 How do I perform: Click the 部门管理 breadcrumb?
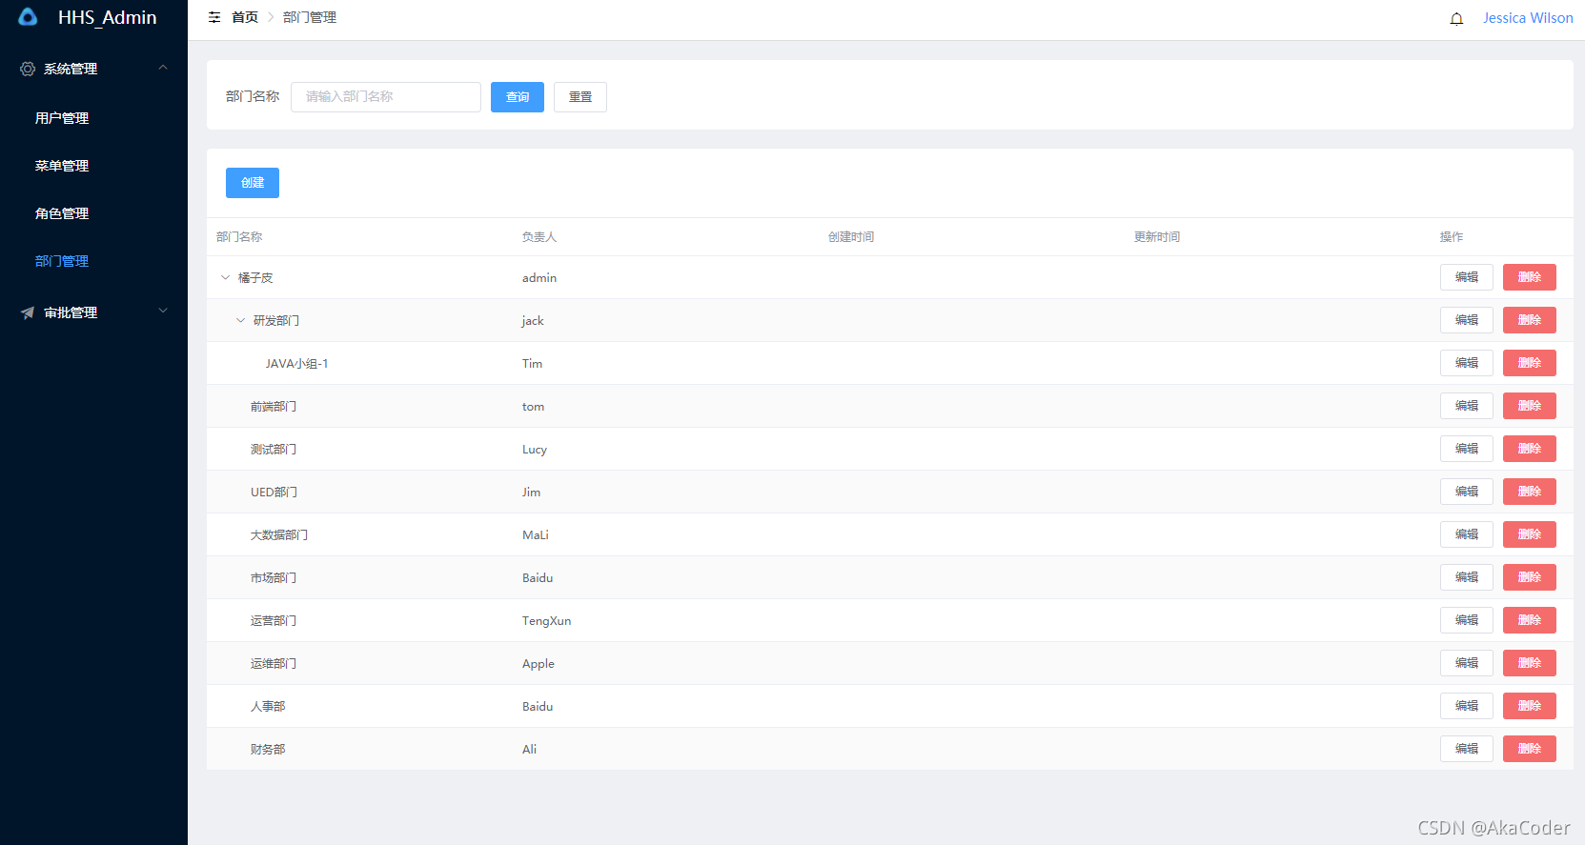[x=310, y=17]
